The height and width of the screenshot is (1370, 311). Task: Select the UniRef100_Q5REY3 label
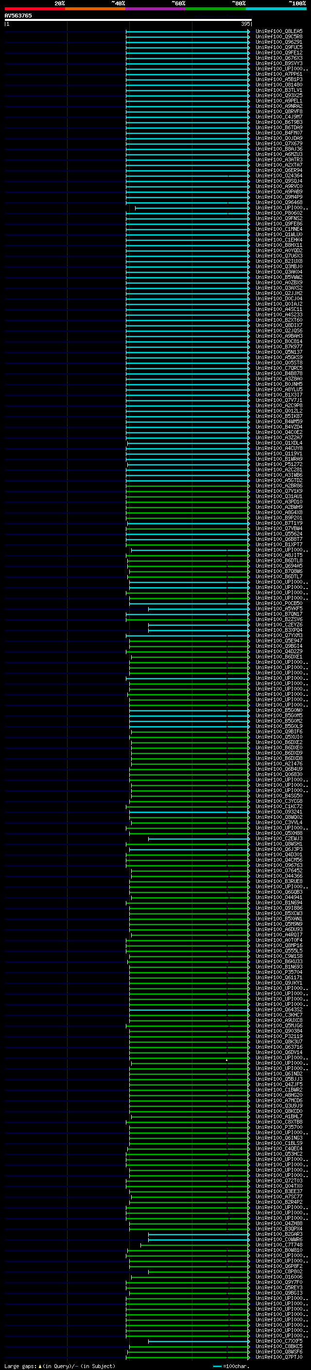point(278,1287)
